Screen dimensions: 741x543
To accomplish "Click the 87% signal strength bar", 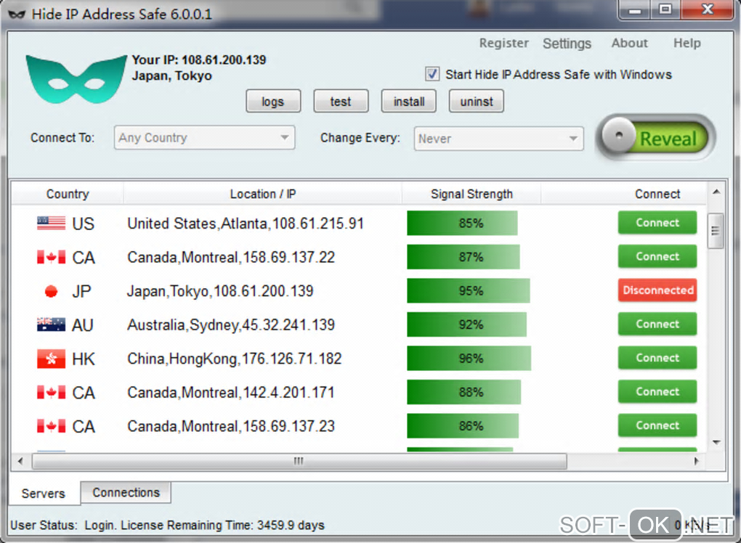I will click(x=463, y=257).
